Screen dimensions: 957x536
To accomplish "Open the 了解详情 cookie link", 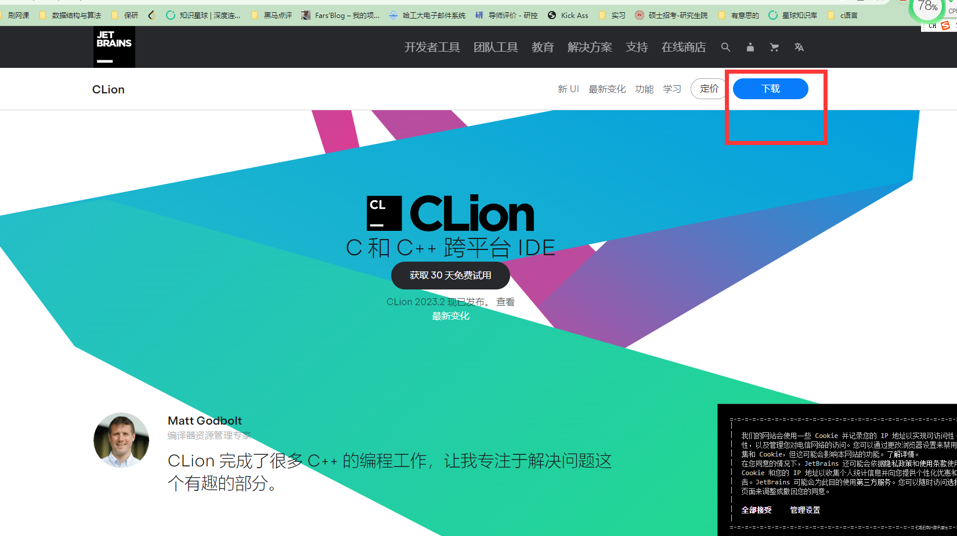I will 902,454.
